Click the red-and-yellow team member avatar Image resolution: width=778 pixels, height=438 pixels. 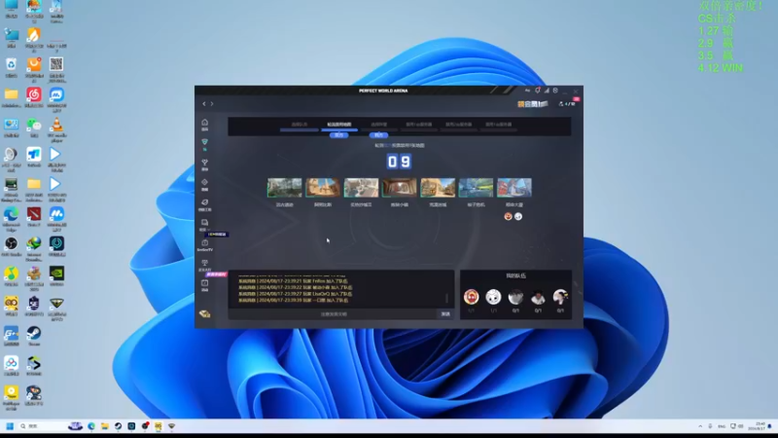(472, 297)
